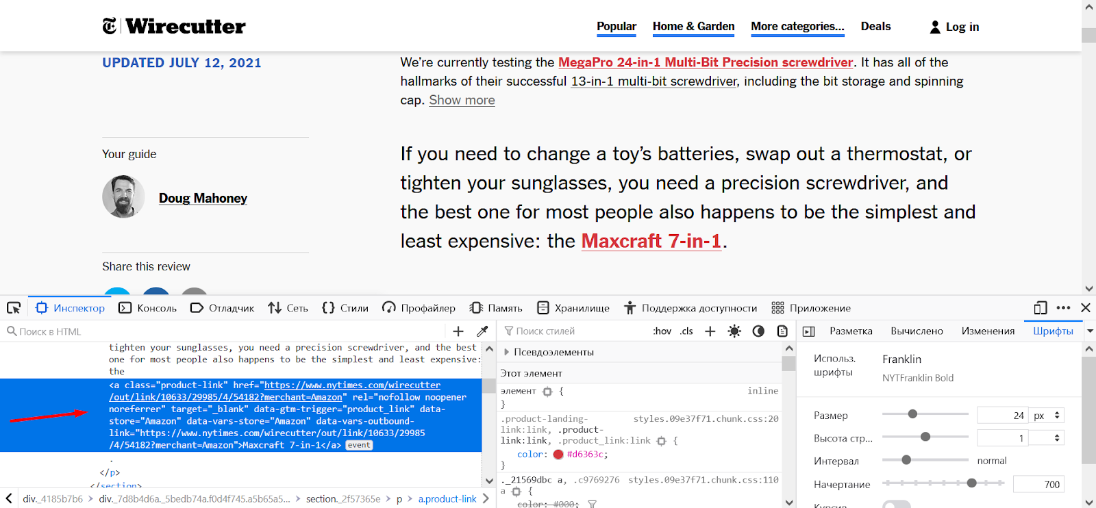This screenshot has width=1096, height=508.
Task: Open the DevTools three-dots options menu
Action: pyautogui.click(x=1063, y=308)
